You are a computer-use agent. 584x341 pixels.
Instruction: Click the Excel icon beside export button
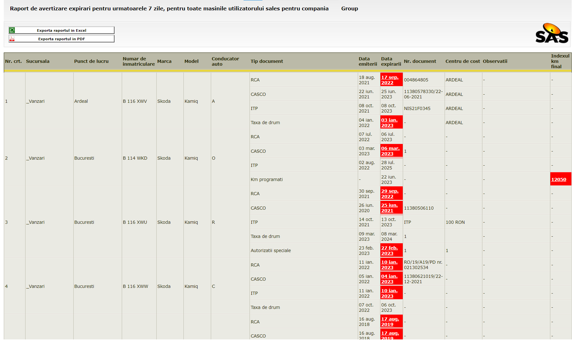tap(12, 30)
